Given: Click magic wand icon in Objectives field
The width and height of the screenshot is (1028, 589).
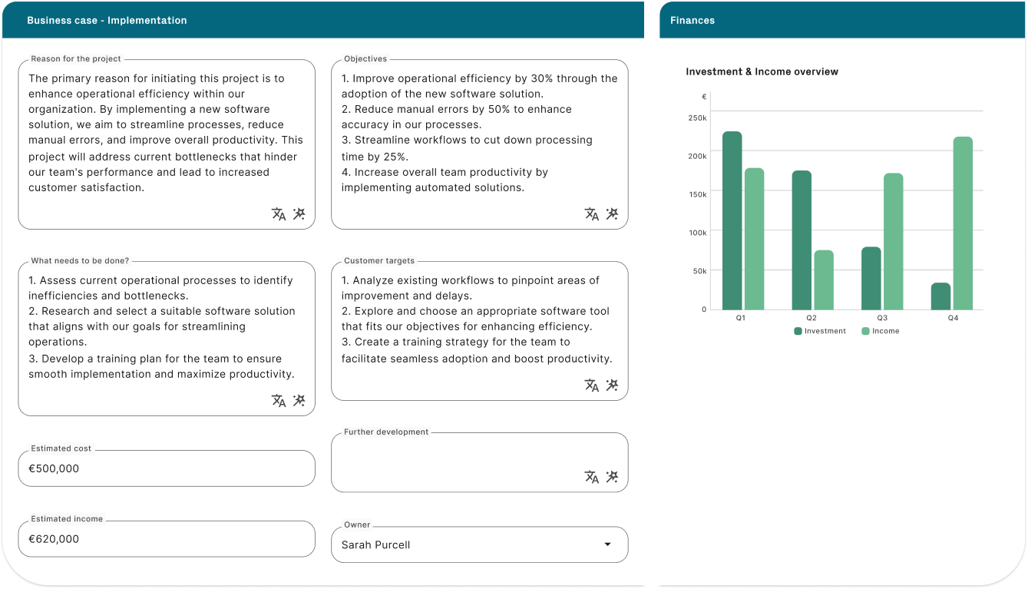Looking at the screenshot, I should tap(612, 214).
